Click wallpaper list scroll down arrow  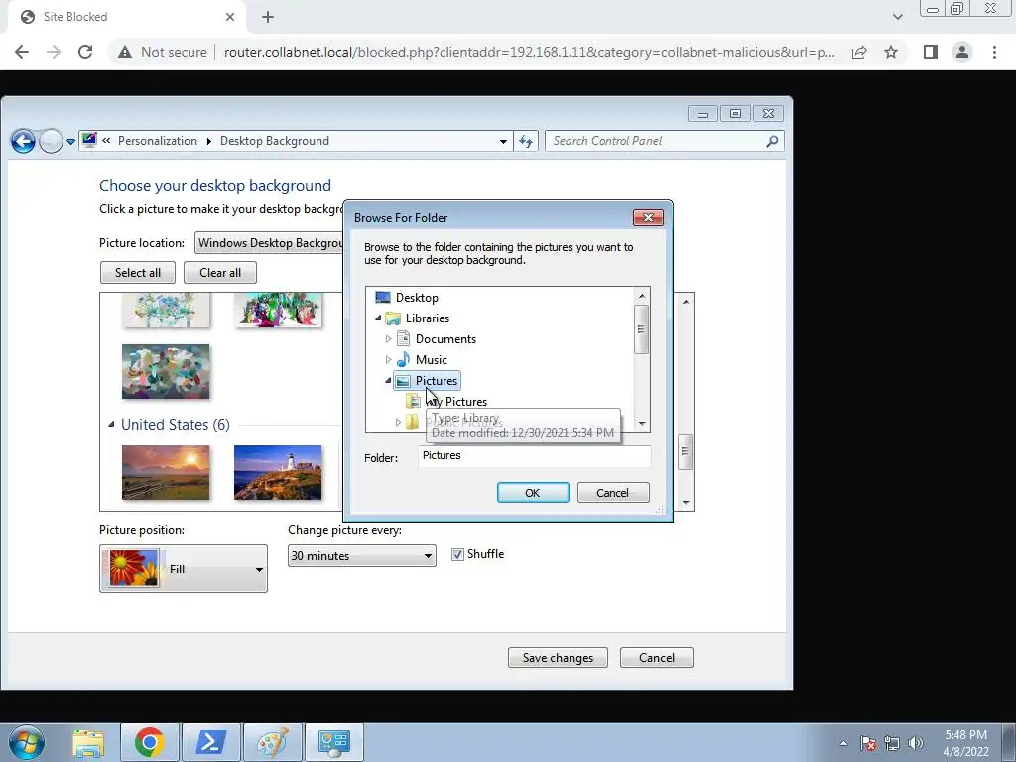pos(686,502)
